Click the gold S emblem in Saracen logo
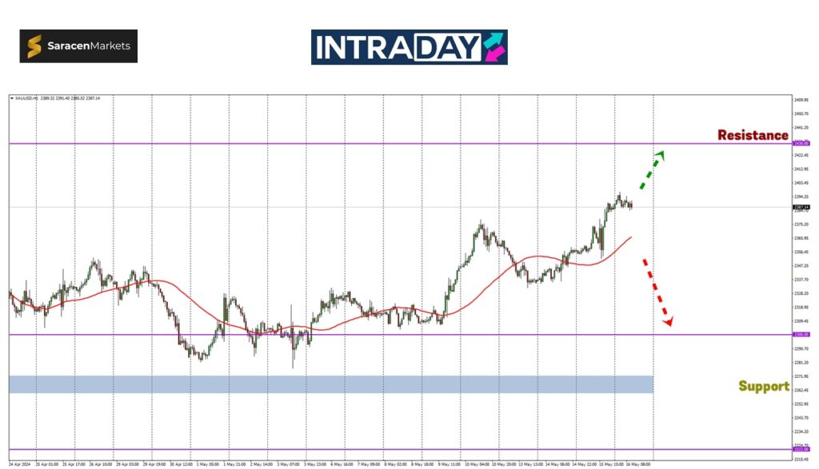819x469 pixels. point(34,46)
